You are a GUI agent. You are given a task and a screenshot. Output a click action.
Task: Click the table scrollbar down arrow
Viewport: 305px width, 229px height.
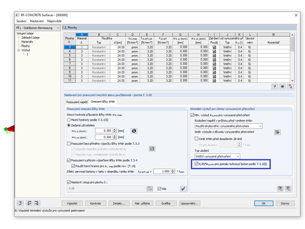click(292, 80)
